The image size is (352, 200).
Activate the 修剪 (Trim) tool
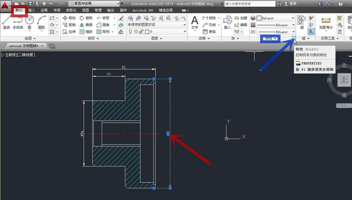point(103,18)
